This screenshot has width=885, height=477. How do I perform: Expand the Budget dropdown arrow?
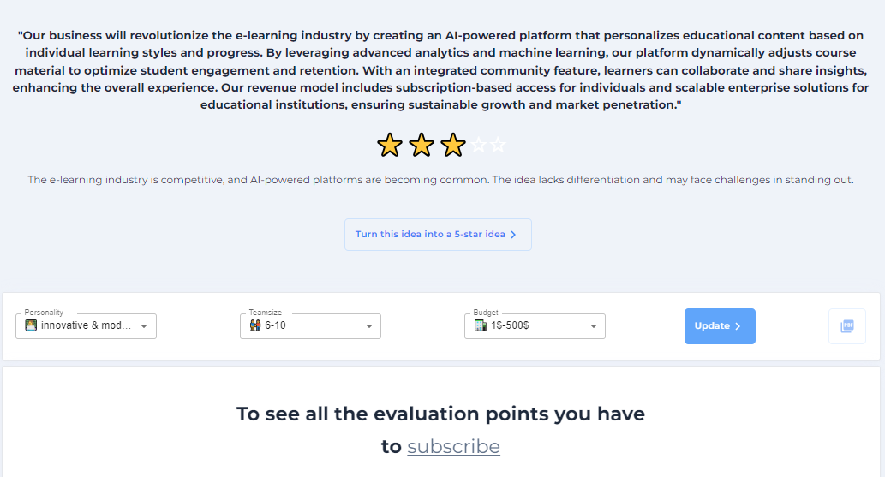click(x=593, y=326)
